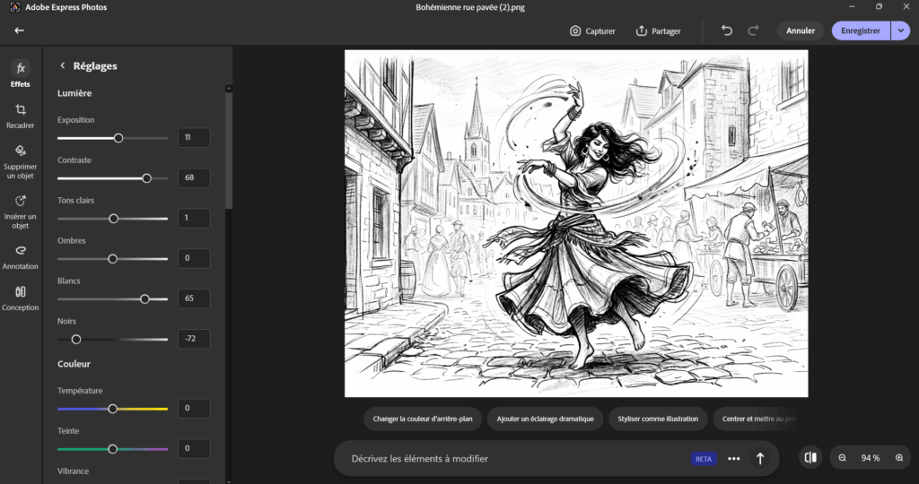Image resolution: width=919 pixels, height=484 pixels.
Task: Click the scrollbar down arrow in Réglages
Action: (x=229, y=481)
